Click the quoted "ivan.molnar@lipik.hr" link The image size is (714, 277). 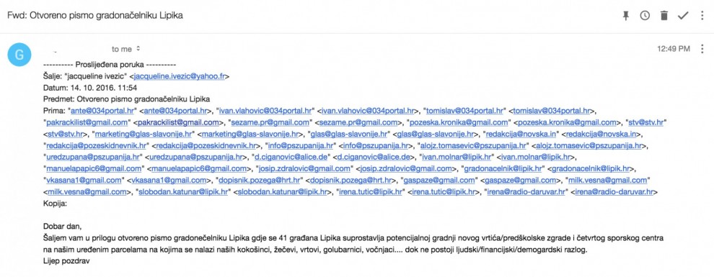coord(457,157)
